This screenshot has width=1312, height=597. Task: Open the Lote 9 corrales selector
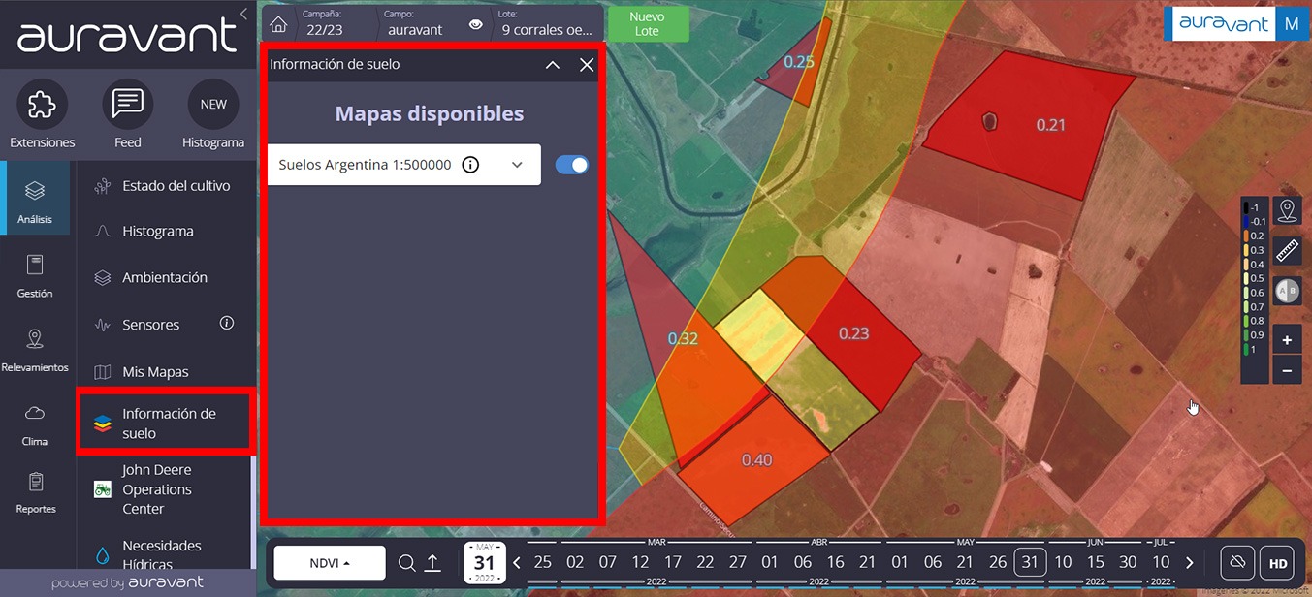coord(547,23)
